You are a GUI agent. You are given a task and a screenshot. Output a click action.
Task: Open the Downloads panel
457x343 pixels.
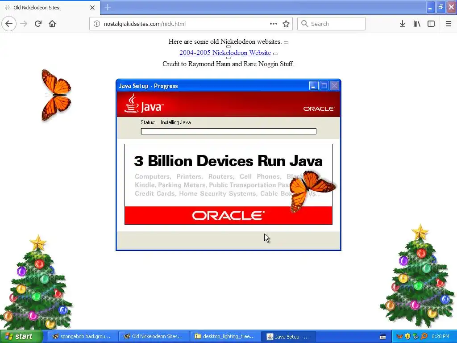coord(403,24)
